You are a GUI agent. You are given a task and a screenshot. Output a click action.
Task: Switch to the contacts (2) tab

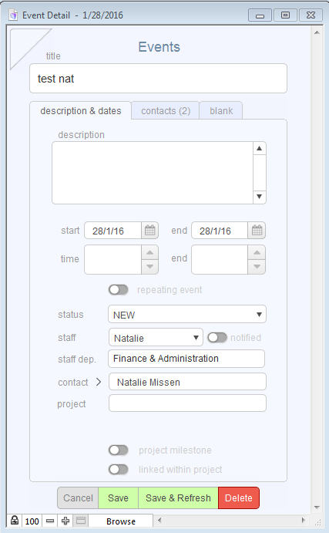[166, 111]
